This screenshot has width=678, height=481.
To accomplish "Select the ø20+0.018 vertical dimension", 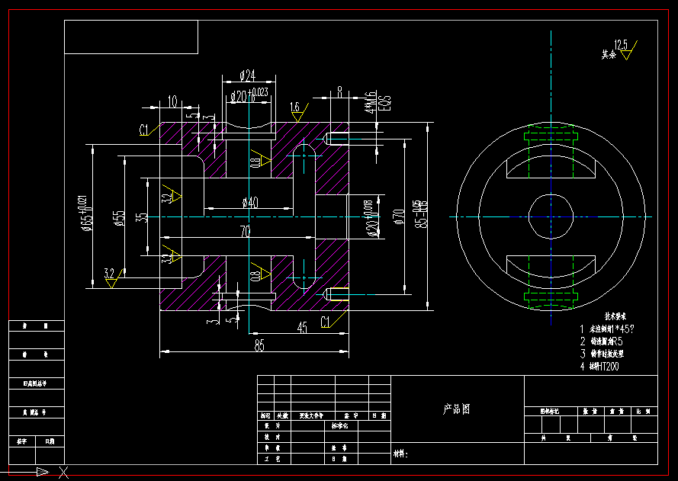I will pyautogui.click(x=373, y=218).
